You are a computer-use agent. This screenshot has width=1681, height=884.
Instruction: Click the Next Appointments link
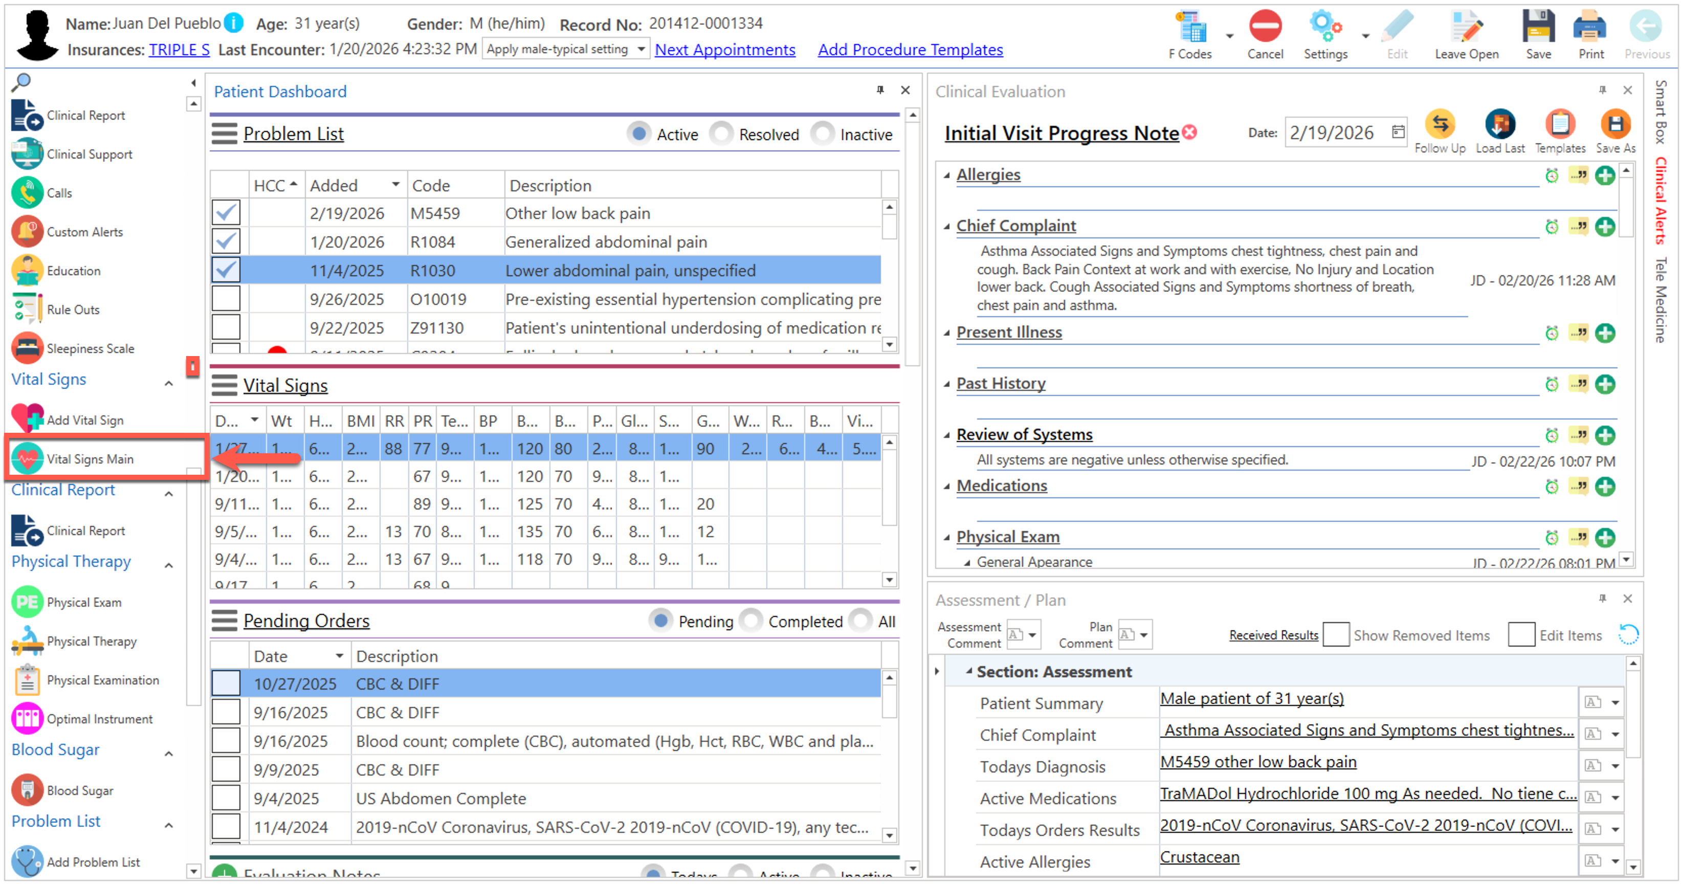pyautogui.click(x=724, y=50)
